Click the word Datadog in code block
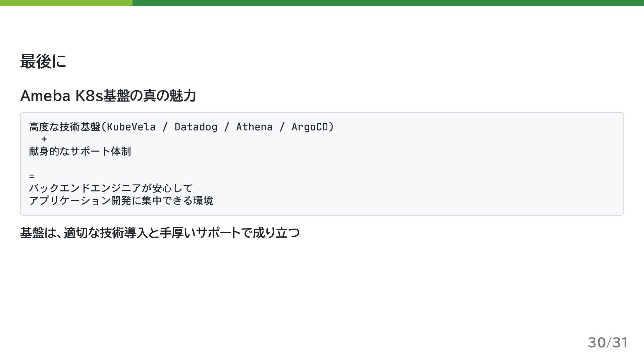This screenshot has width=644, height=362. click(196, 127)
